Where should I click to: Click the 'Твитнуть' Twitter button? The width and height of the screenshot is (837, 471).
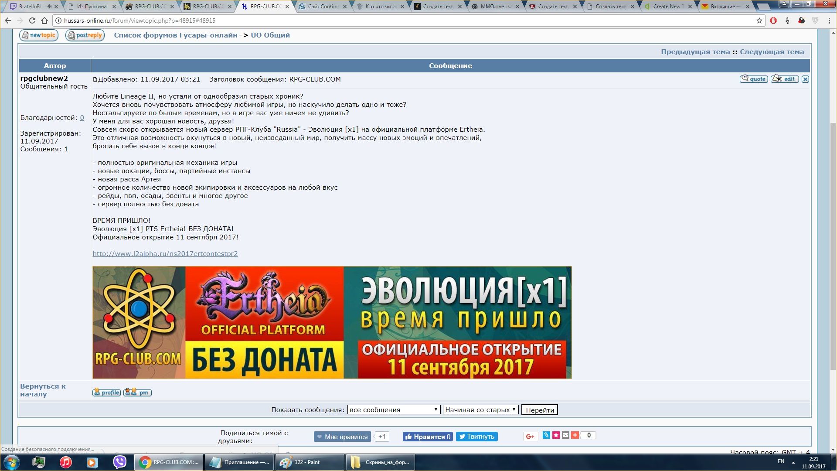(477, 437)
